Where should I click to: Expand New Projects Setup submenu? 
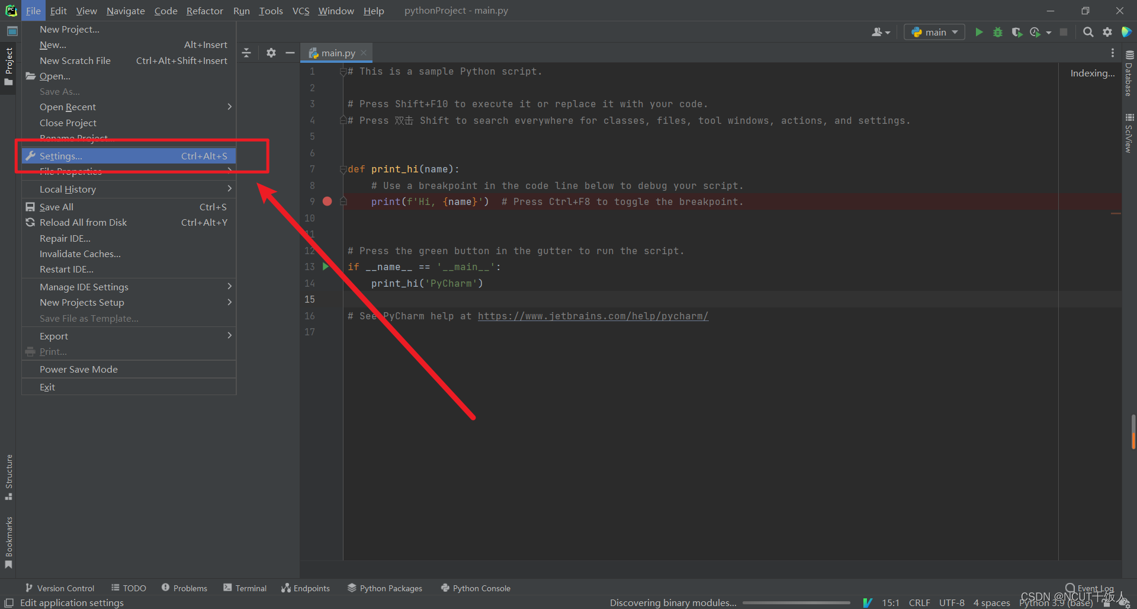(129, 302)
